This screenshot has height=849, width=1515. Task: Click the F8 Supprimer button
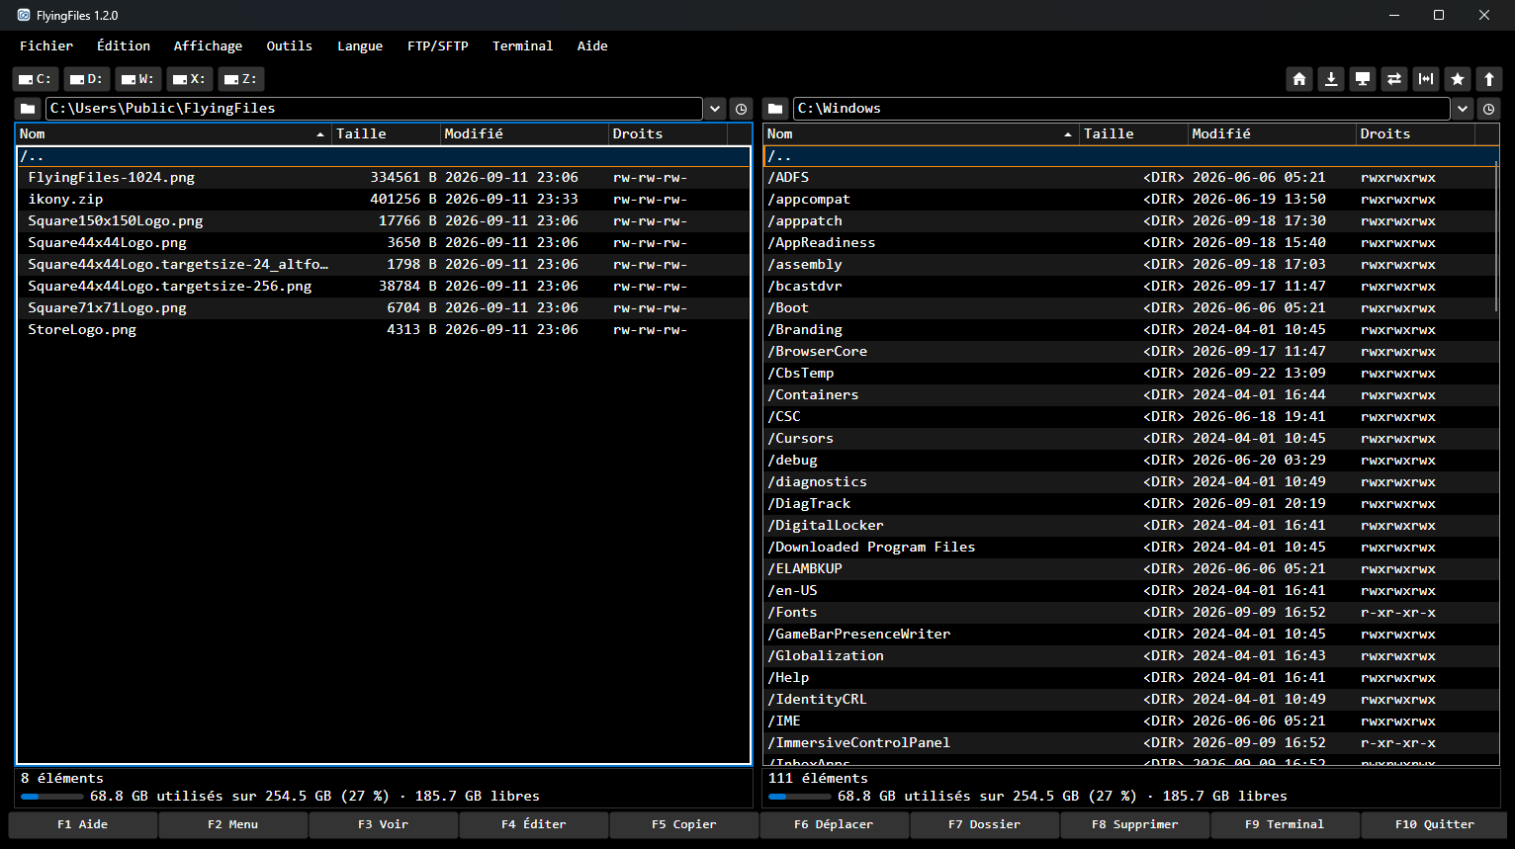[x=1134, y=824]
